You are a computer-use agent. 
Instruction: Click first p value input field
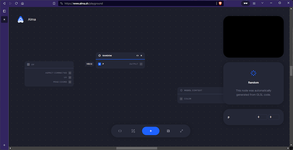261,117
